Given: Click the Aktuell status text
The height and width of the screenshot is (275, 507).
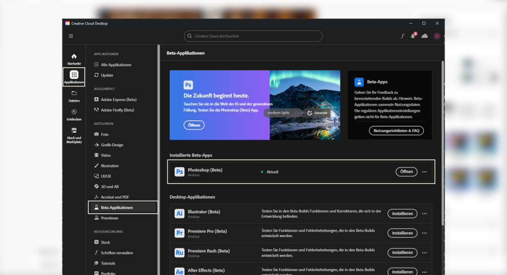Looking at the screenshot, I should point(272,172).
